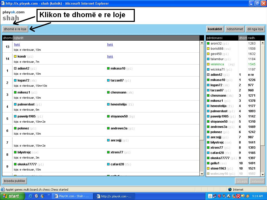
Task: Join room 14 via its 'hyni' link
Action: click(110, 57)
